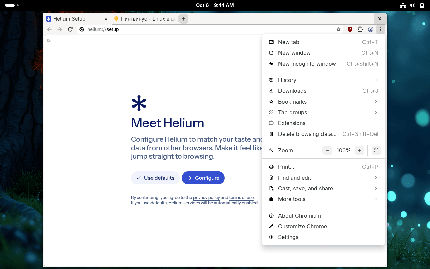The width and height of the screenshot is (430, 269).
Task: Expand Cast, save, and share submenu
Action: 324,188
